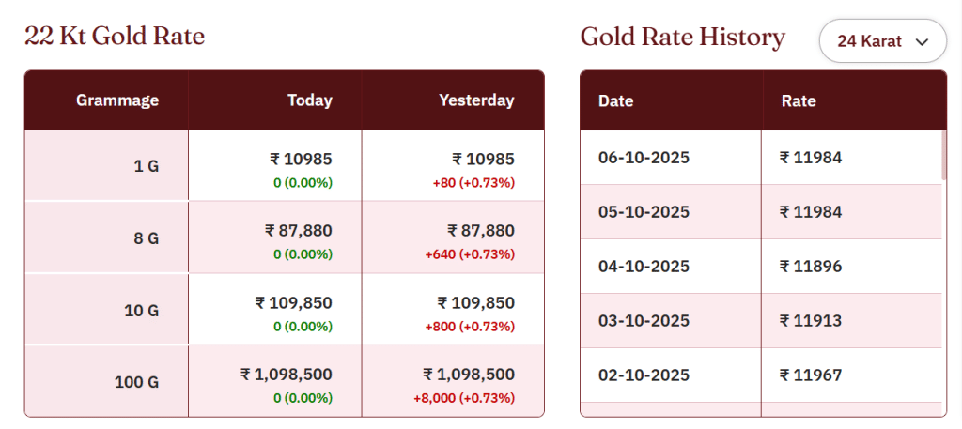Screen dimensions: 962x429
Task: Select the 1 G grammage row
Action: pyautogui.click(x=147, y=166)
